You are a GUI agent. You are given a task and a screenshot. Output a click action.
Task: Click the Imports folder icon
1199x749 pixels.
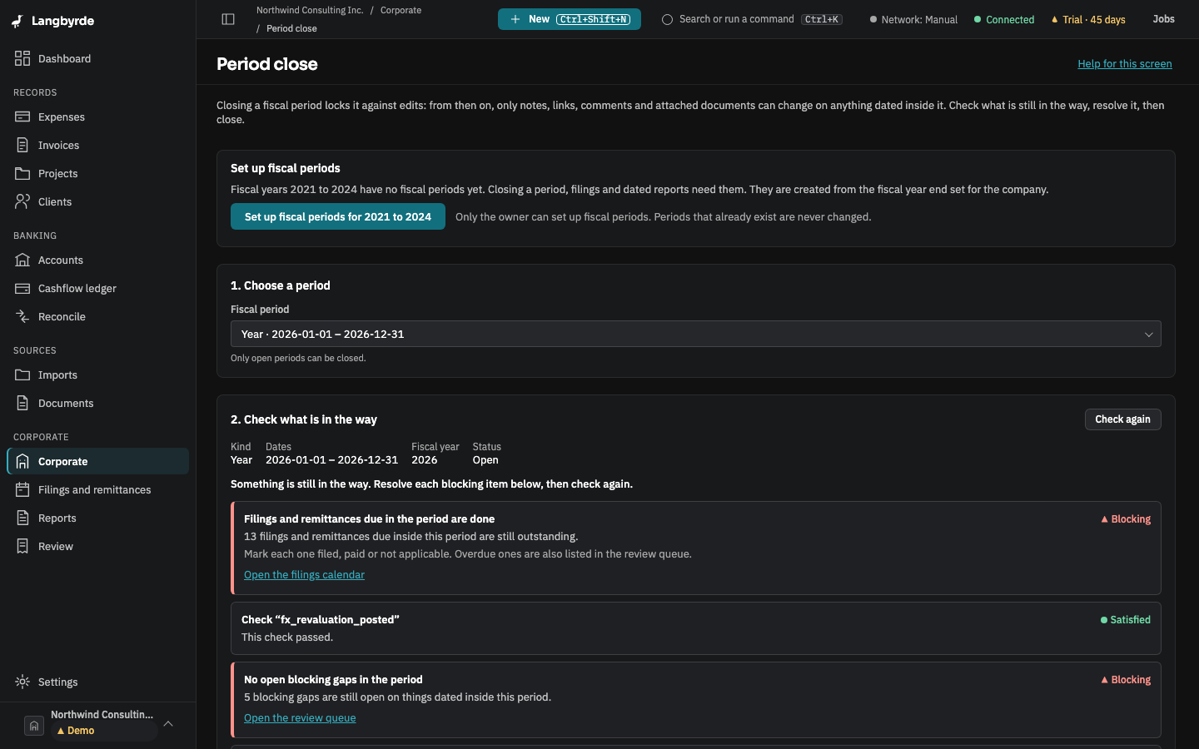pos(22,374)
